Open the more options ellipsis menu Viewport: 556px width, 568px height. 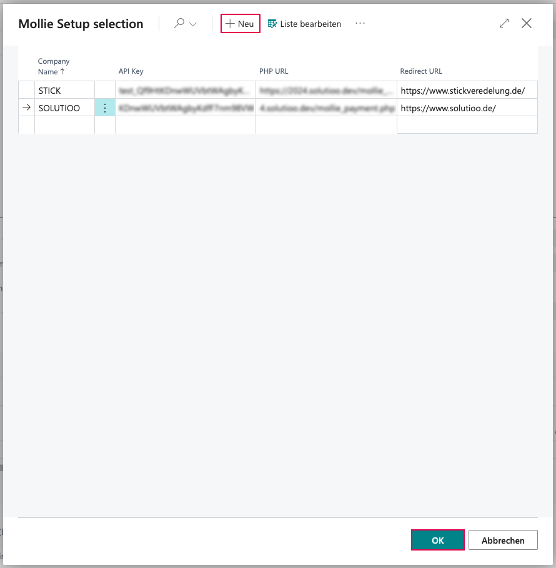(360, 23)
